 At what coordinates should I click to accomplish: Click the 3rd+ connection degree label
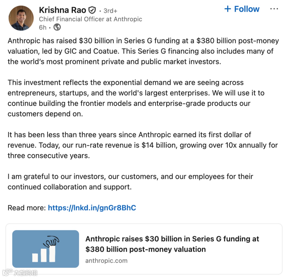[x=110, y=11]
